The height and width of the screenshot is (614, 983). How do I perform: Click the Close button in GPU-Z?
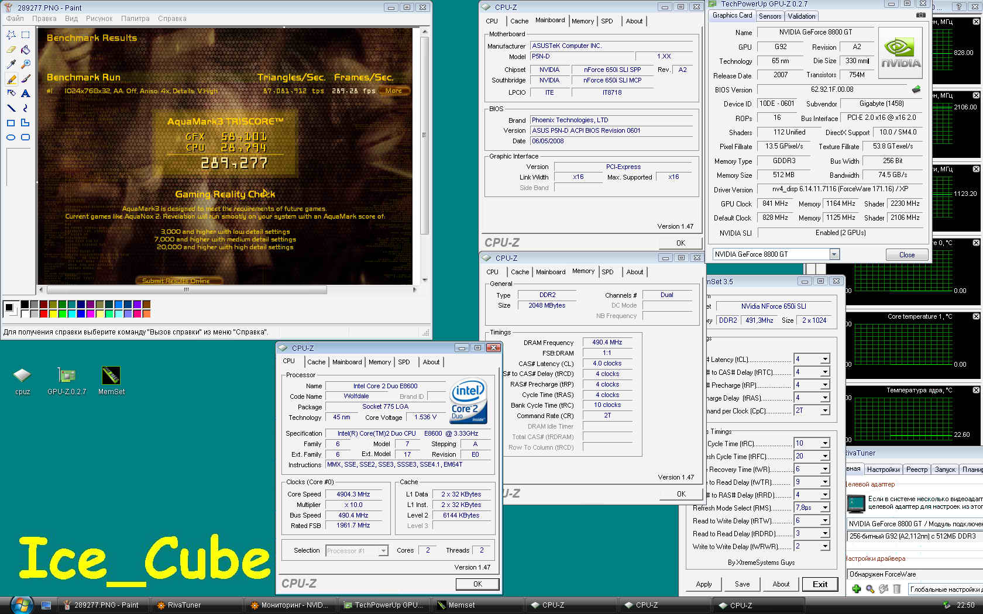pos(907,254)
